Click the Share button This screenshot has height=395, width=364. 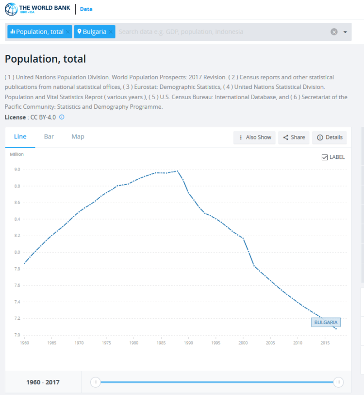(294, 137)
